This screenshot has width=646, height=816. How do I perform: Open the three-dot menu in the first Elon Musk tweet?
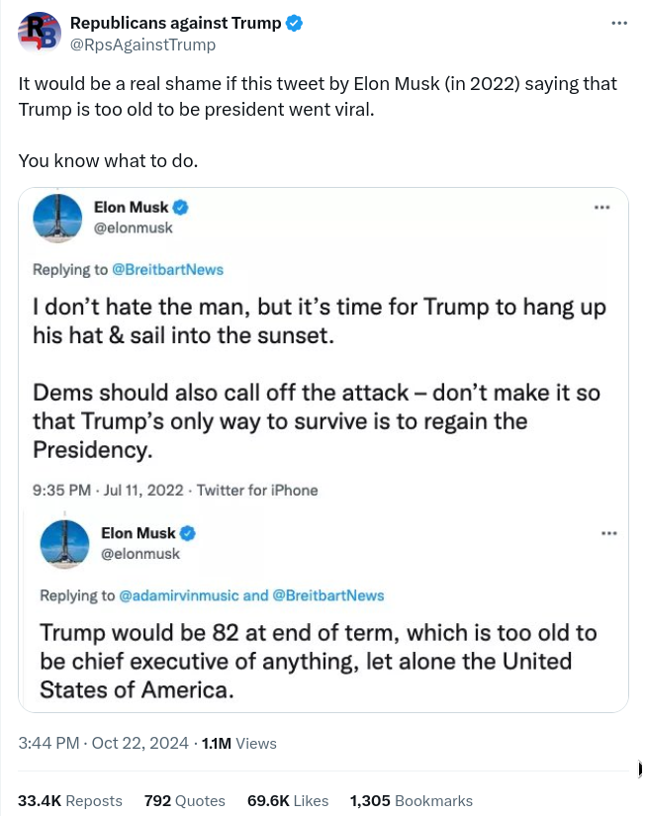pyautogui.click(x=601, y=208)
